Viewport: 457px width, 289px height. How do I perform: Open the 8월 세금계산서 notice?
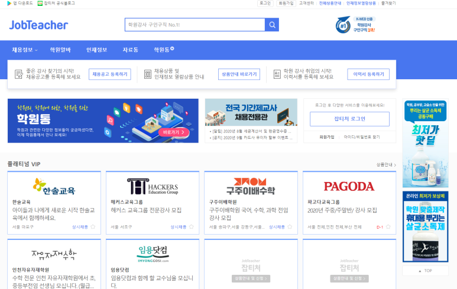pyautogui.click(x=251, y=131)
